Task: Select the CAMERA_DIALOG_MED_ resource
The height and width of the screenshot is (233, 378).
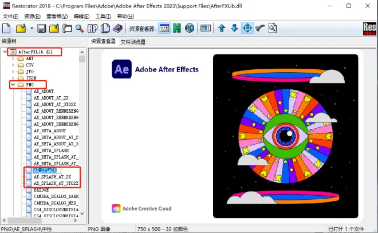Action: [x=56, y=203]
